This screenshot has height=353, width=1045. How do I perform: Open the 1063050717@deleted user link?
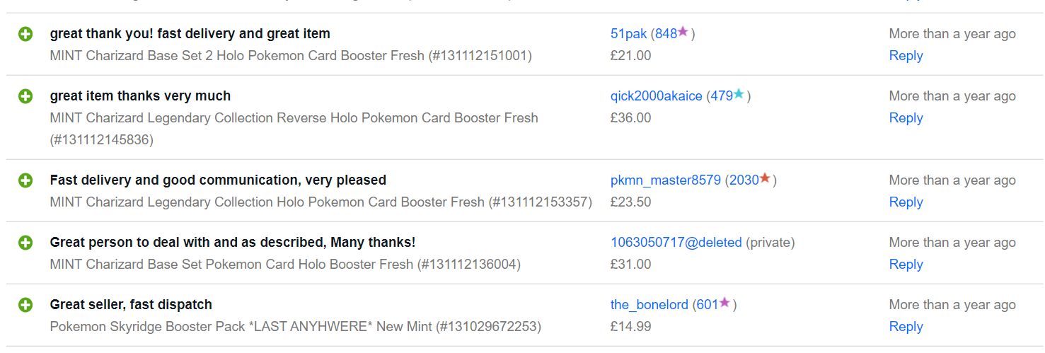[x=676, y=243]
